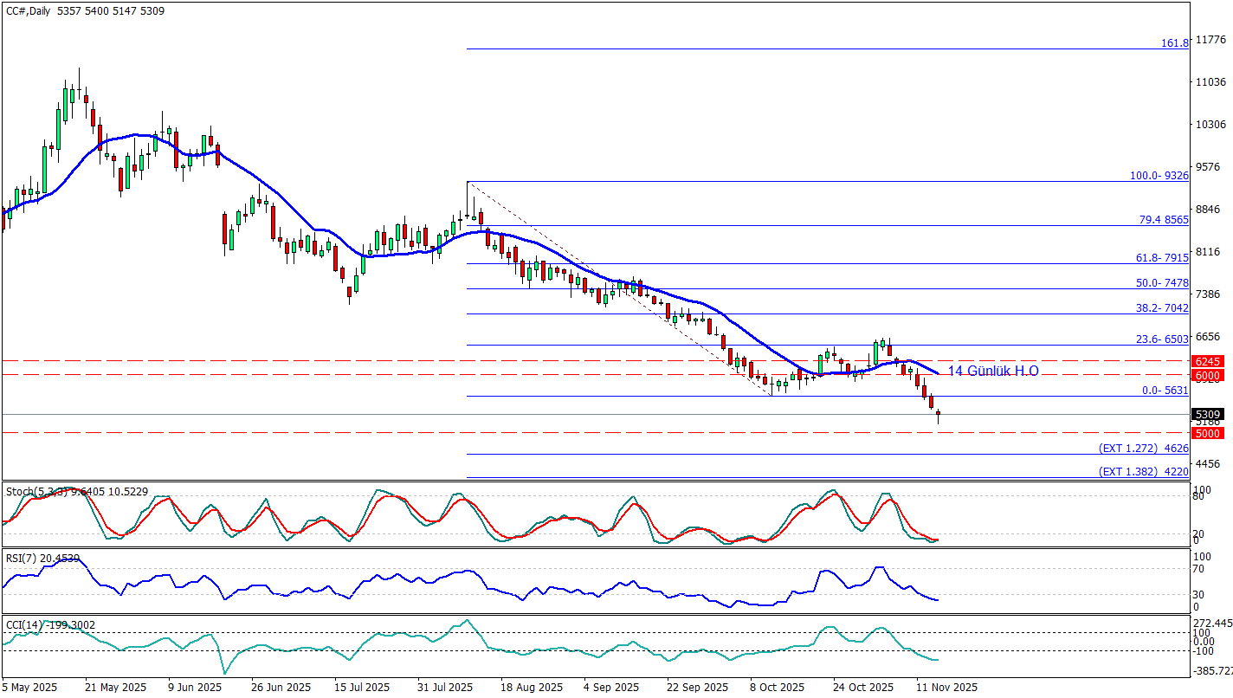Select the 79.4 8565 Fibonacci label
This screenshot has width=1233, height=698.
tap(1161, 220)
